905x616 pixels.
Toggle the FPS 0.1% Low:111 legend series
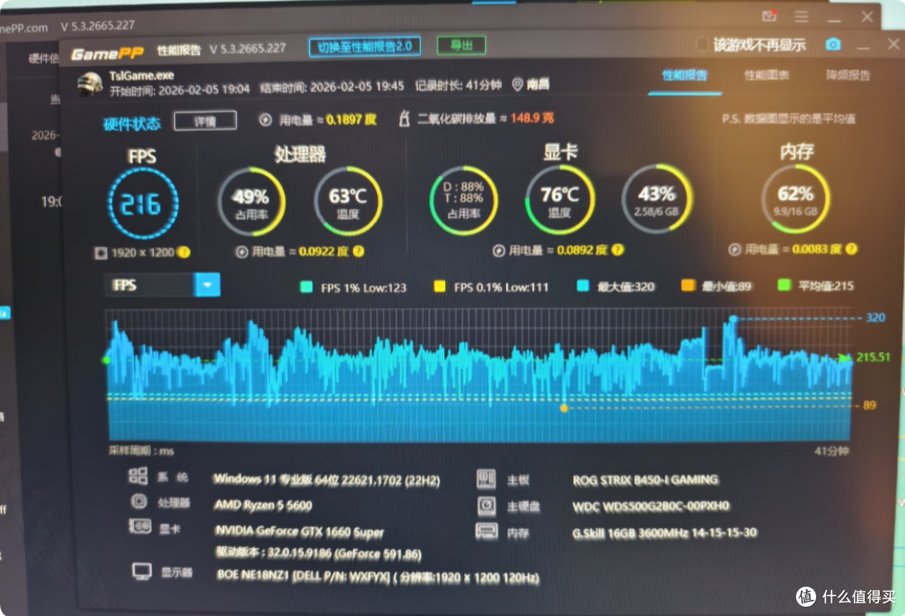point(491,287)
